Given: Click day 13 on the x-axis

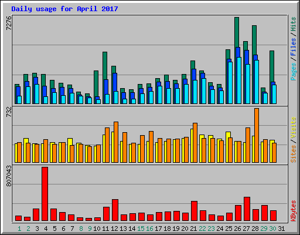Looking at the screenshot, I should pyautogui.click(x=123, y=229).
